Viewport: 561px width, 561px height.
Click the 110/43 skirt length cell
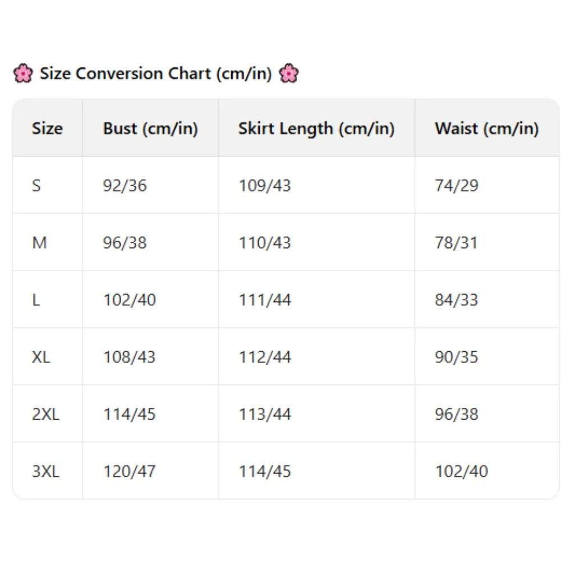coord(265,242)
